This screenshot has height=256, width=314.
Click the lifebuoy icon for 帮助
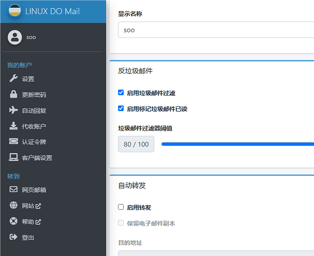(13, 221)
